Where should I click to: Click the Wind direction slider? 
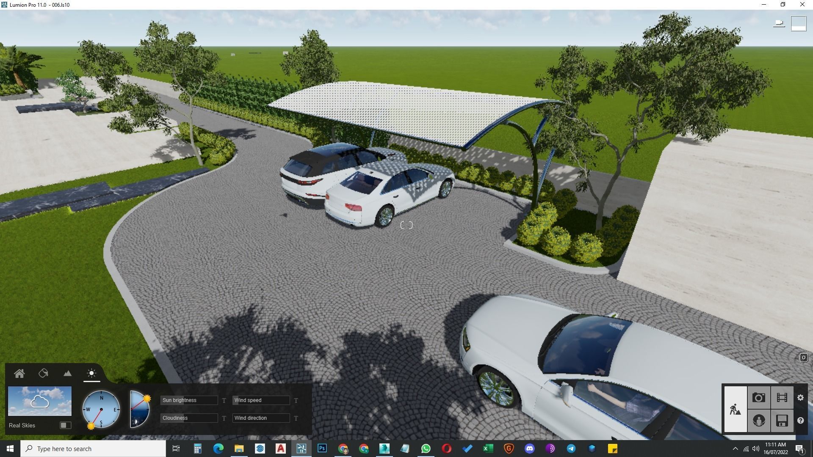click(x=261, y=418)
